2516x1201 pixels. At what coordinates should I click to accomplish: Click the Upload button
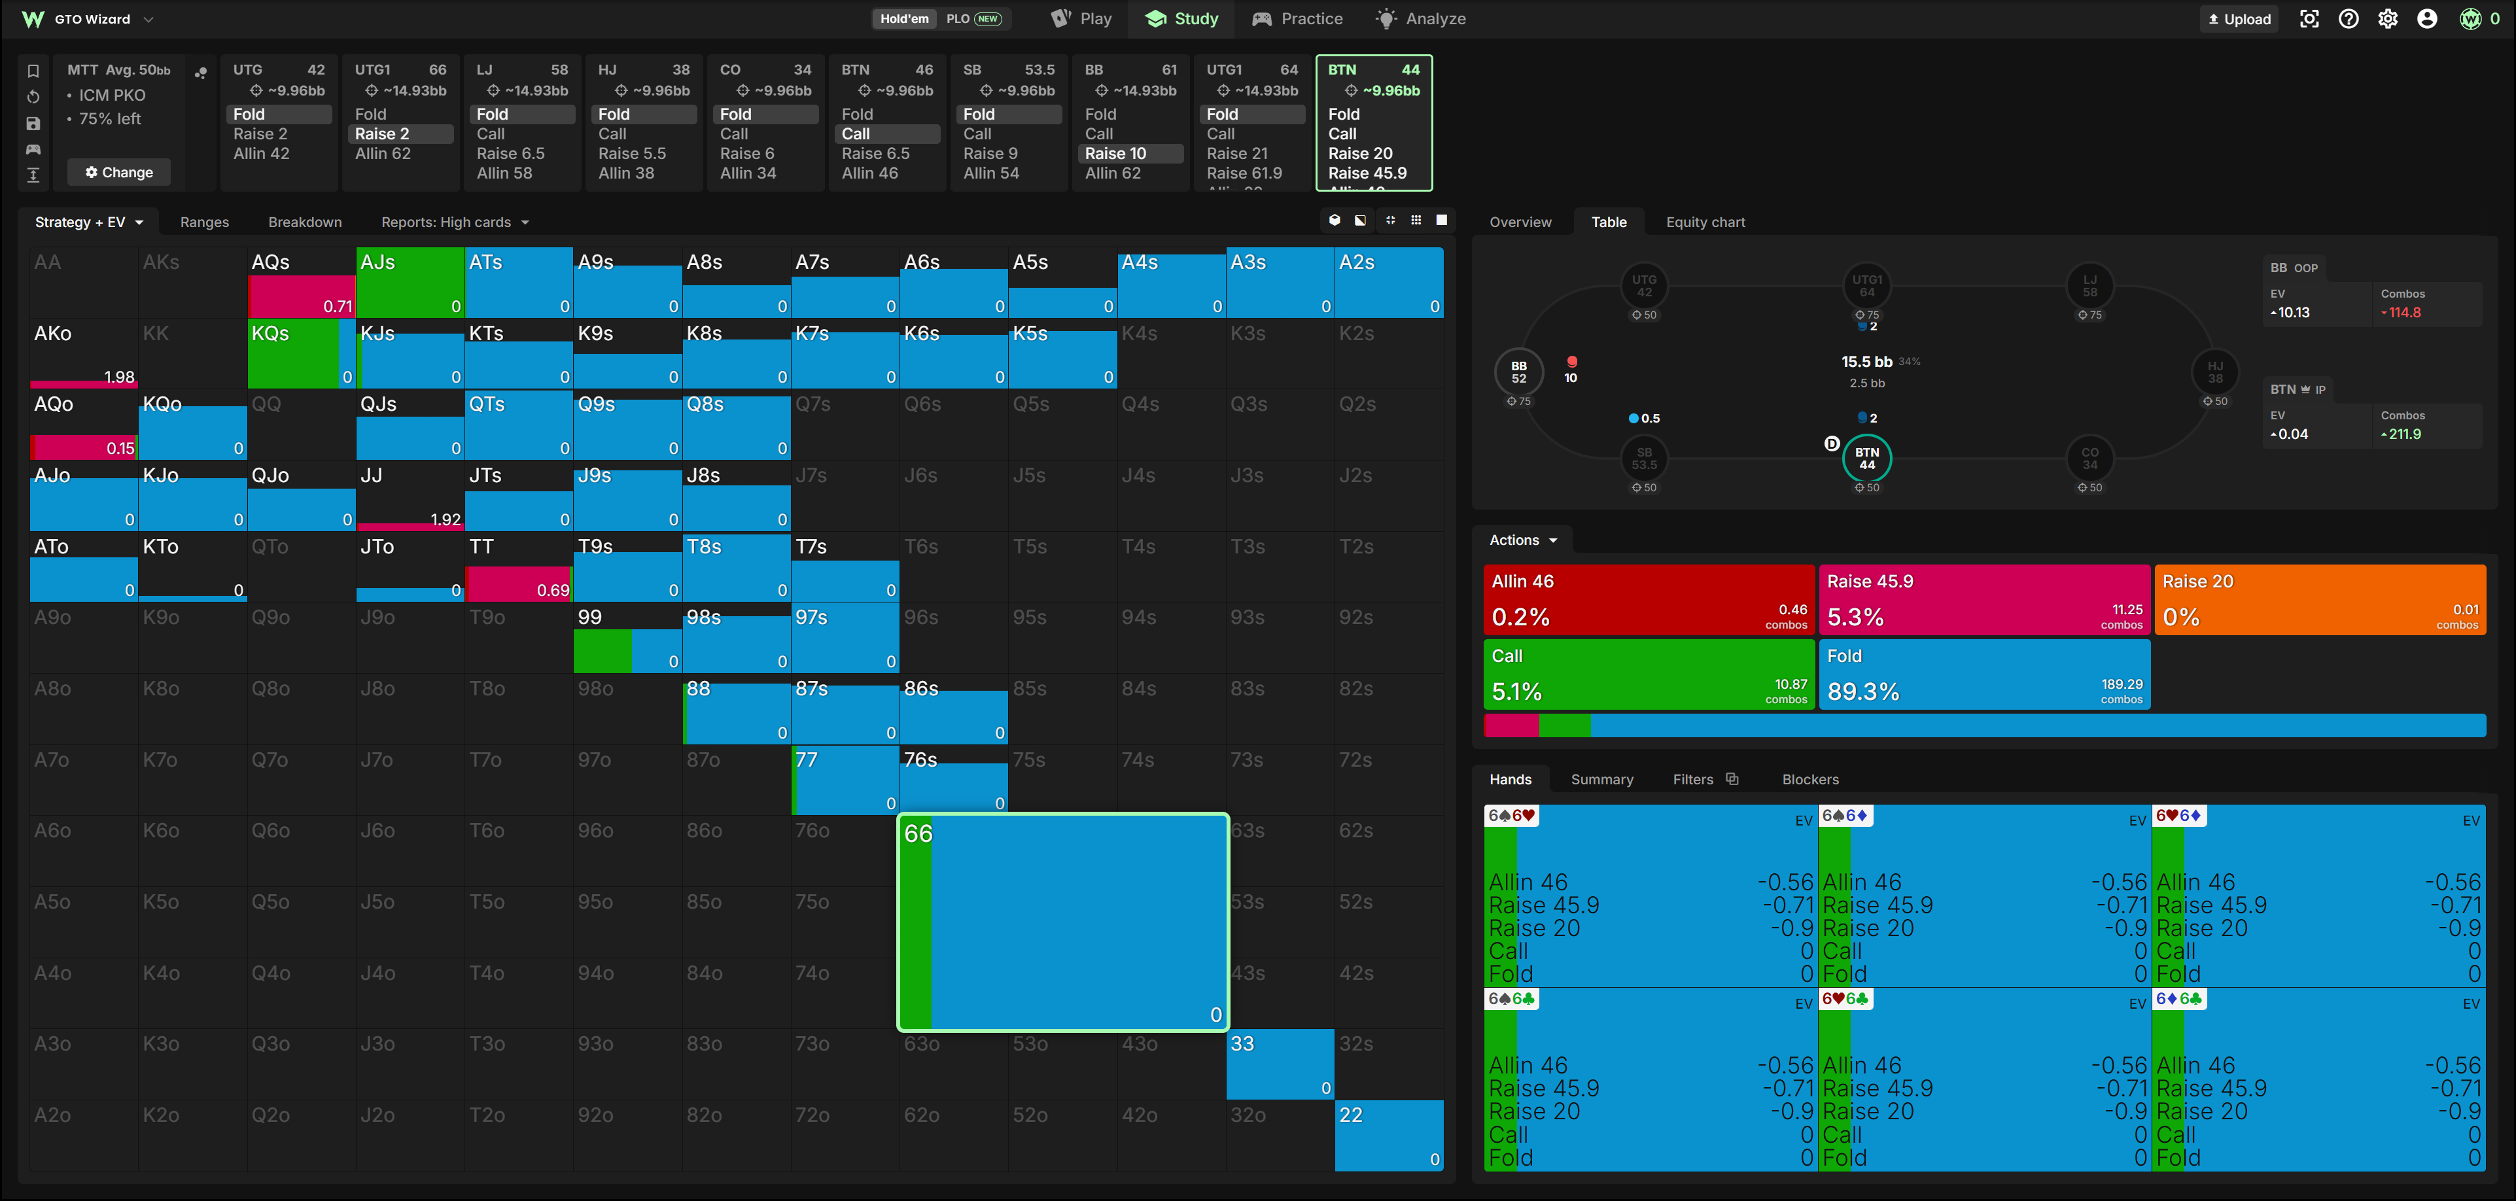[x=2239, y=18]
